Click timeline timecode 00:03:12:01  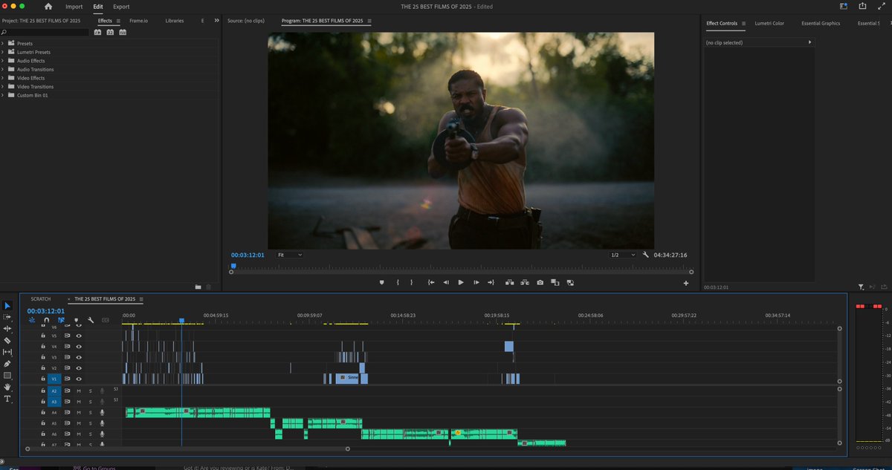pyautogui.click(x=46, y=311)
